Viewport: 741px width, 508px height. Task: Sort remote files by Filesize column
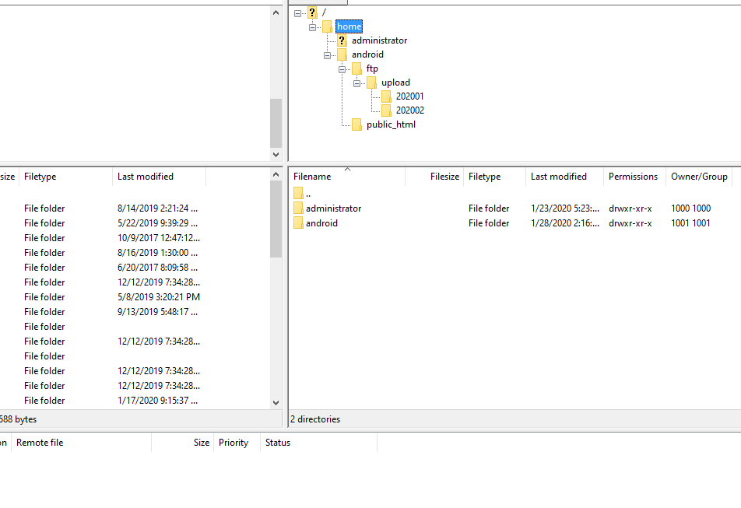point(434,177)
